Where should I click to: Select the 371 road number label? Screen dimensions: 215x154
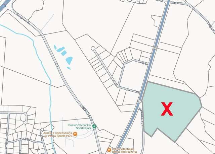(x=57, y=65)
